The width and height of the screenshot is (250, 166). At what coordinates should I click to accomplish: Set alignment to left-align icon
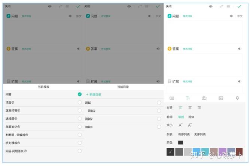[180, 108]
